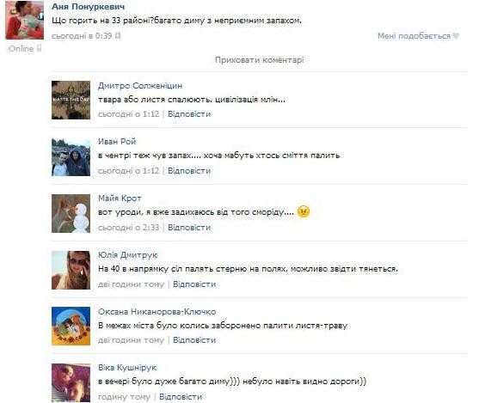
Task: Click Відповісти under Віка Кушнірук's comment
Action: point(181,397)
